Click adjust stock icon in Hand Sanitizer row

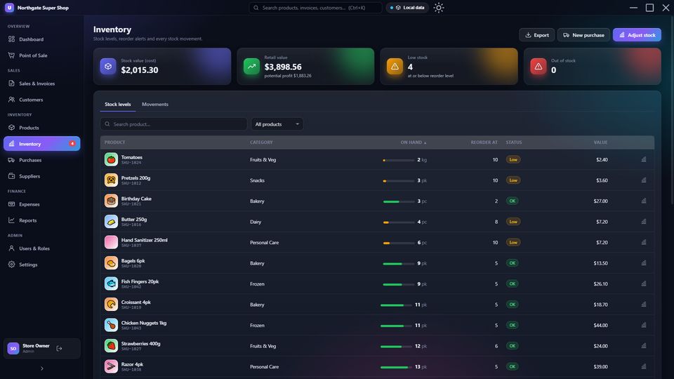click(x=644, y=242)
